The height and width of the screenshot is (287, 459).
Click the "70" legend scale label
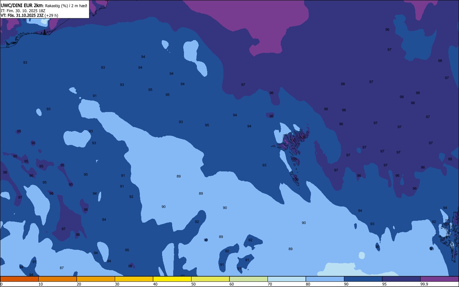(270, 284)
